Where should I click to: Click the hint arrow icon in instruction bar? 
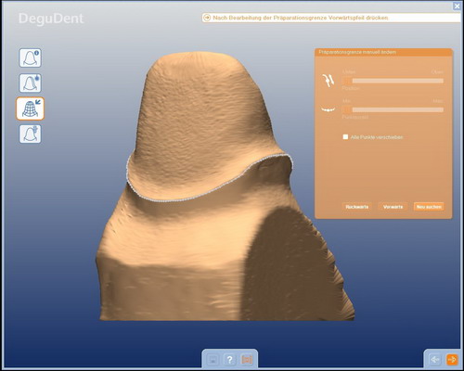click(x=207, y=18)
